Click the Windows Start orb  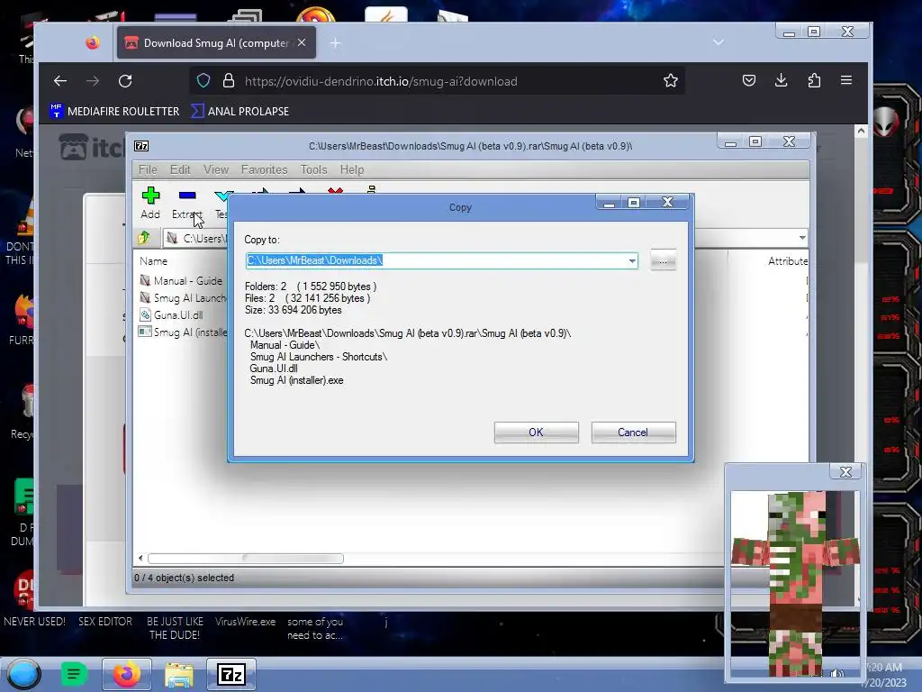[x=24, y=674]
